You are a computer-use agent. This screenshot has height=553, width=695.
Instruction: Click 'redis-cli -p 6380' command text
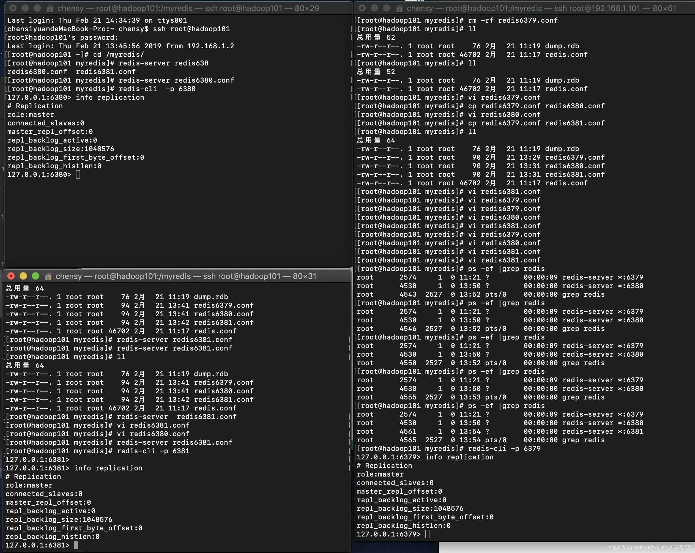tap(157, 89)
